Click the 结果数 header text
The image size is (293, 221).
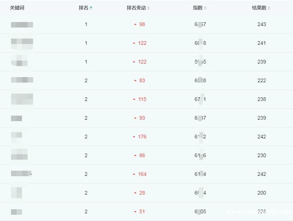(x=259, y=8)
